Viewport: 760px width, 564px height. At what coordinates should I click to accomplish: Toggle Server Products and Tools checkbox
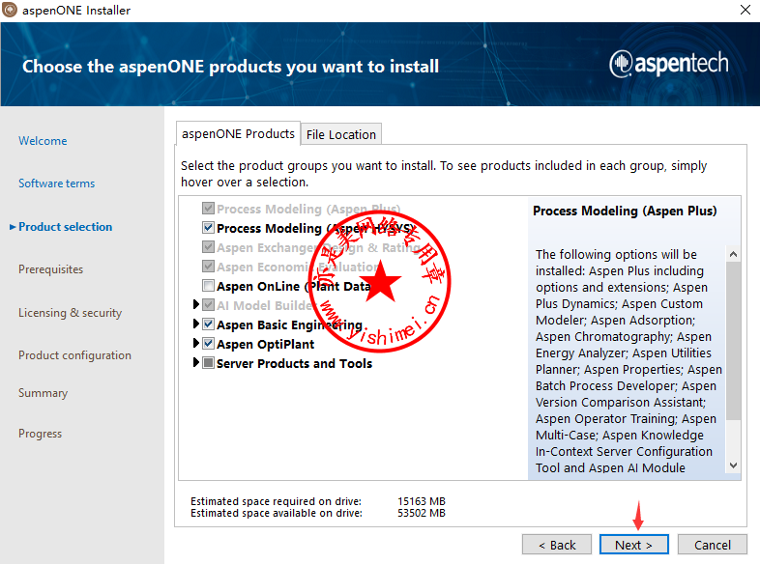(209, 362)
